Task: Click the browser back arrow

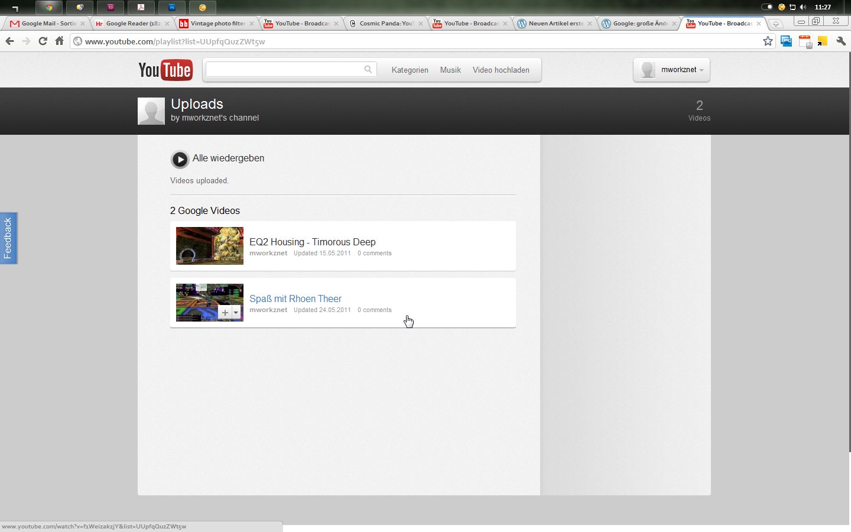Action: click(9, 41)
